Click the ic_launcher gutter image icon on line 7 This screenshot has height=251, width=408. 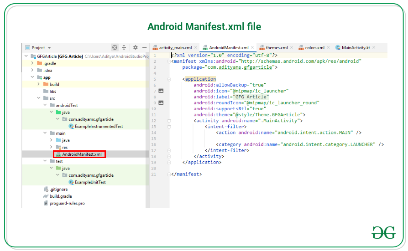(x=161, y=91)
